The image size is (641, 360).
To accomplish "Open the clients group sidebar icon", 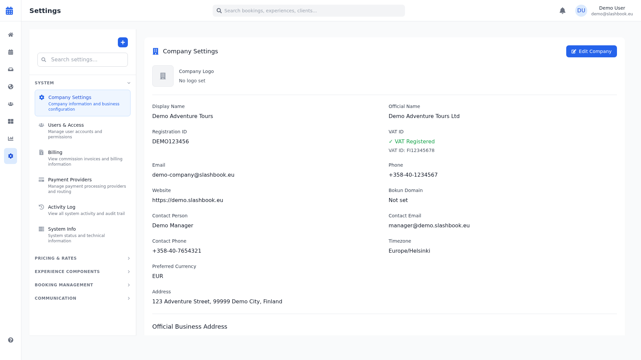I will tap(11, 104).
